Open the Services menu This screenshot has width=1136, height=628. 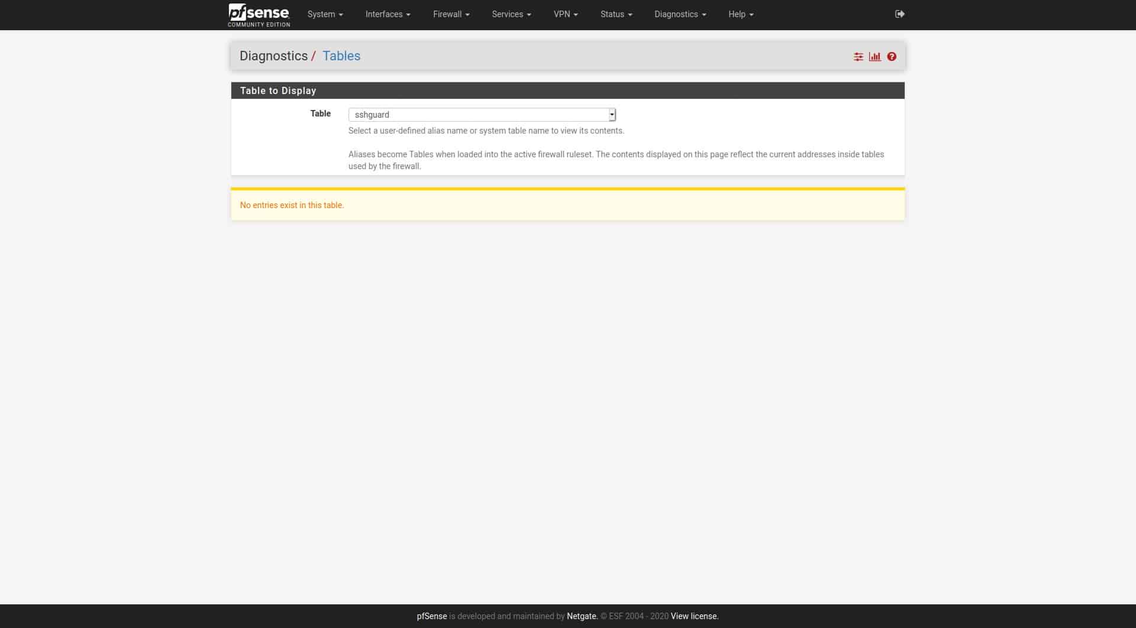tap(511, 14)
